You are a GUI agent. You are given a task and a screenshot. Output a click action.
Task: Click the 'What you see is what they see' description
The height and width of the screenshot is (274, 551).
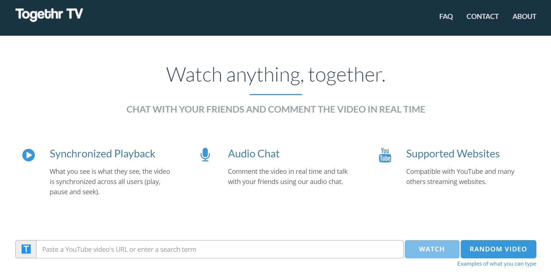[110, 181]
